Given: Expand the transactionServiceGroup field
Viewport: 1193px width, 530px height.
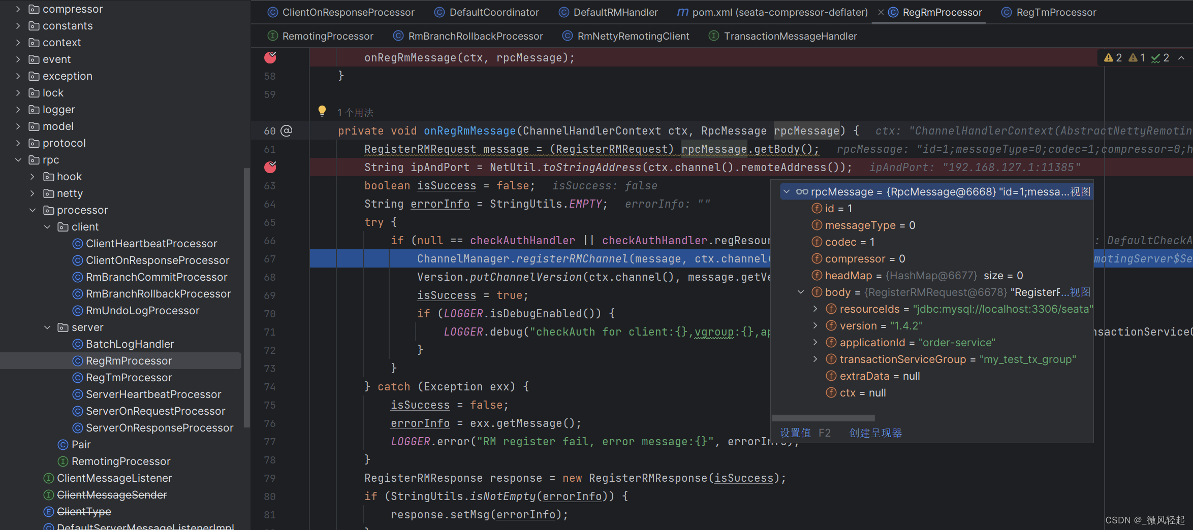Looking at the screenshot, I should (x=815, y=359).
